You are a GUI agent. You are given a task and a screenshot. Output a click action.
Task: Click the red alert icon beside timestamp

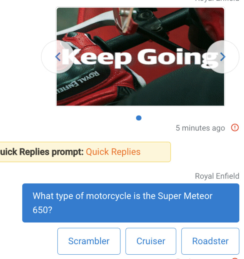point(235,128)
